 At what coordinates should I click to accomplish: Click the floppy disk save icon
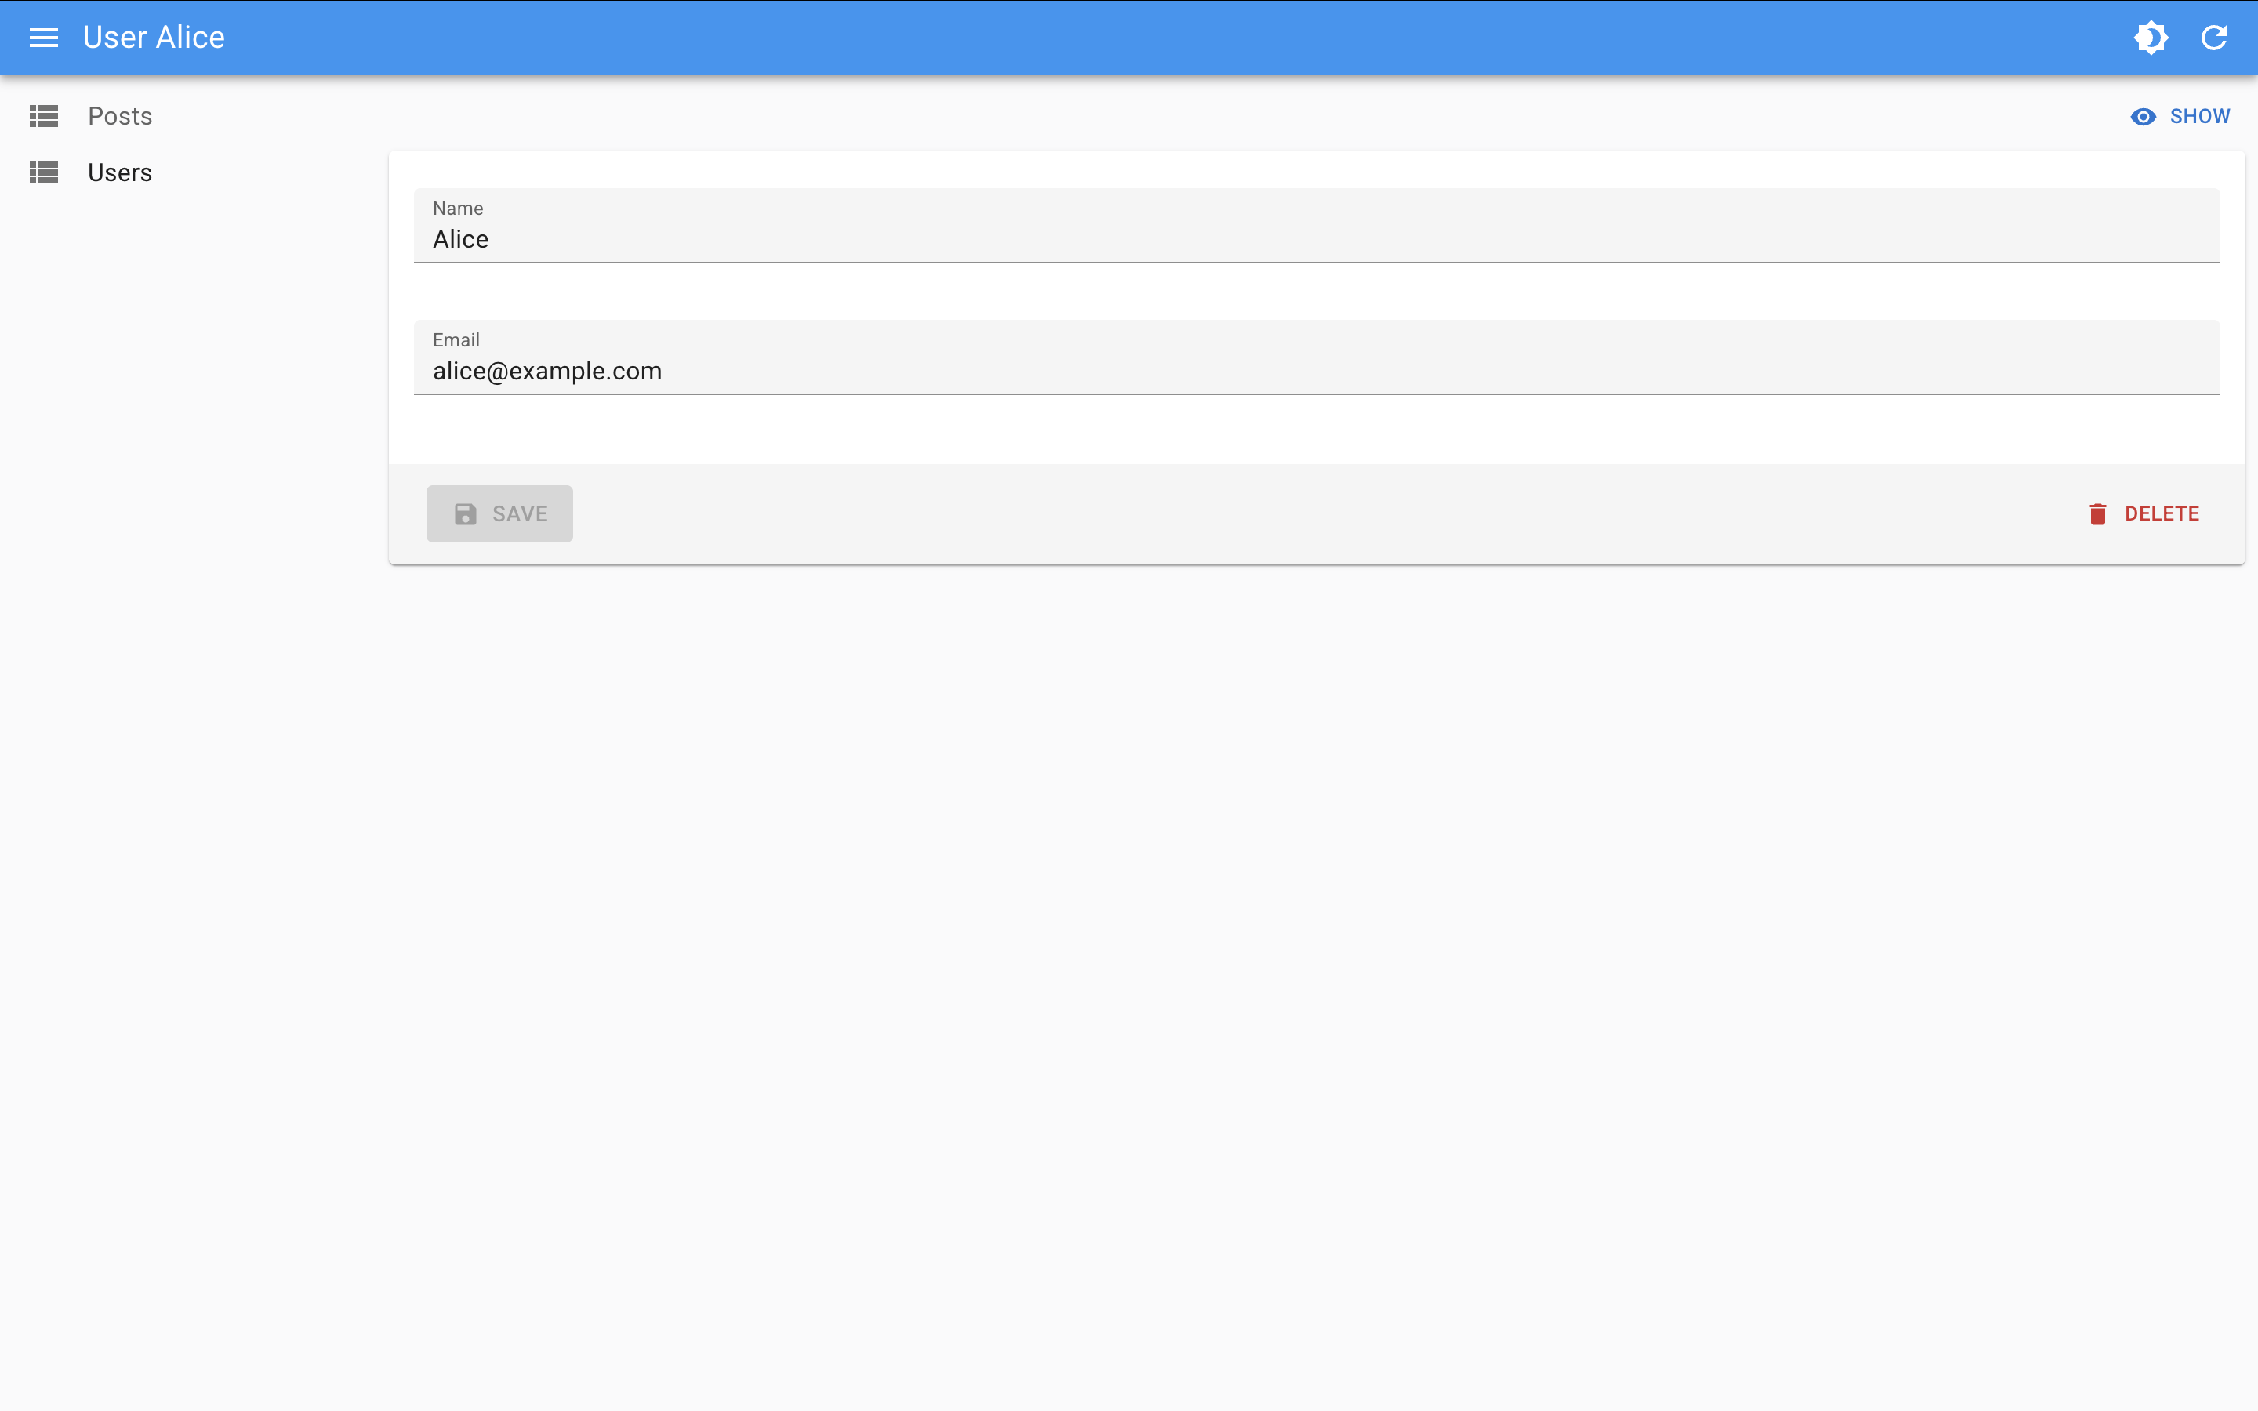click(465, 514)
